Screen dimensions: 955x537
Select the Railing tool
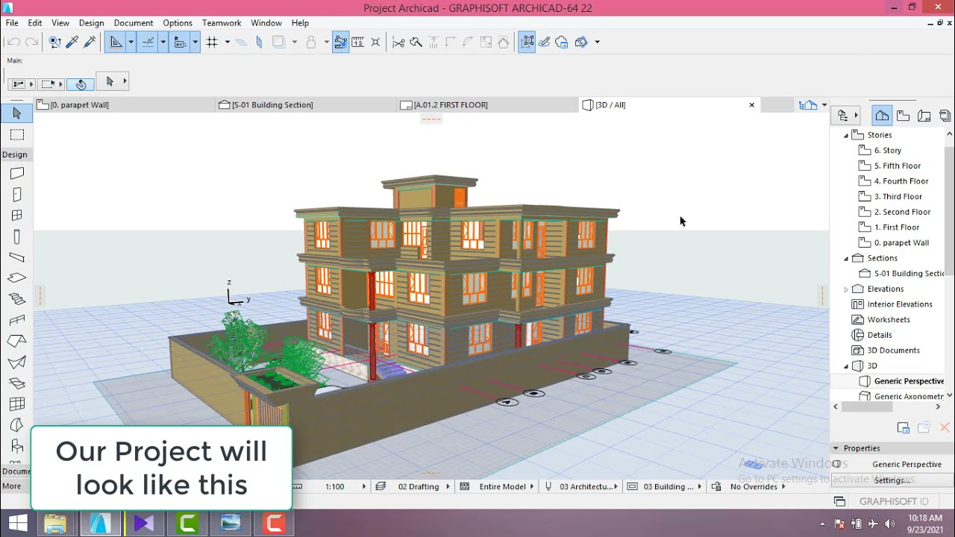click(x=16, y=321)
